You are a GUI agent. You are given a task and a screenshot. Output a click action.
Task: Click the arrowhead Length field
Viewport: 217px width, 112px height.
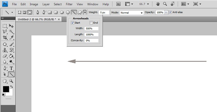[92, 35]
